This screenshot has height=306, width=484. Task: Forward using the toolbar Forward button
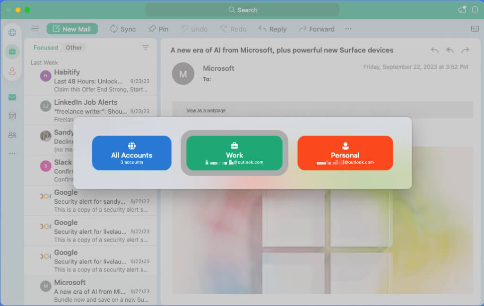(317, 29)
